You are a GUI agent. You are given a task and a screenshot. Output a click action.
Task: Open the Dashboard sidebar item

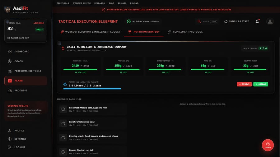[26, 51]
